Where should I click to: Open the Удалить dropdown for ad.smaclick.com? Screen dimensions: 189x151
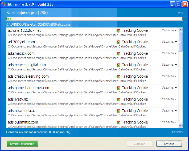coord(169,53)
